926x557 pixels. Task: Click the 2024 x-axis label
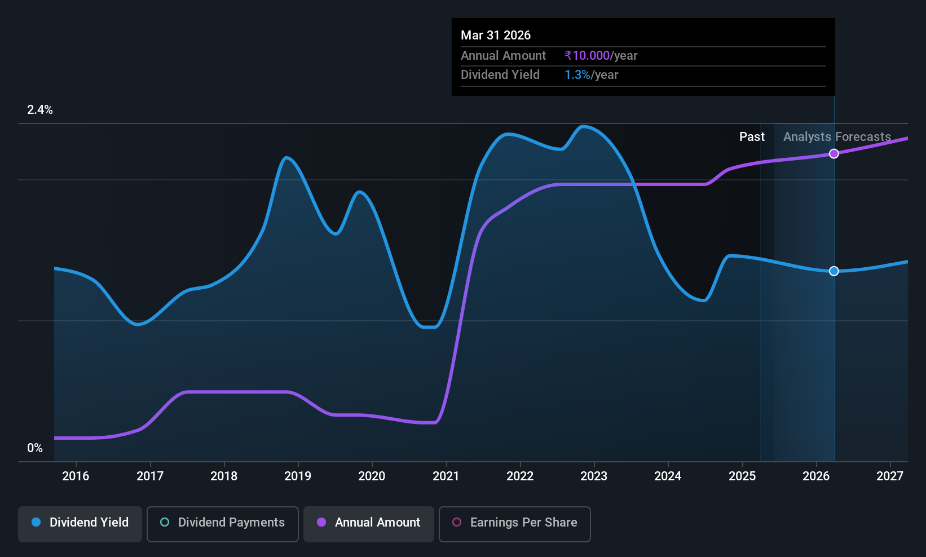coord(668,476)
